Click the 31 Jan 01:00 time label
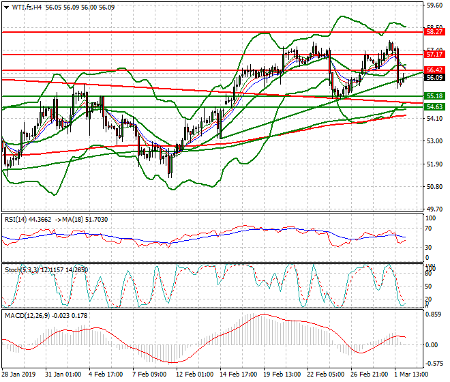Image resolution: width=450 pixels, height=382 pixels. (63, 374)
